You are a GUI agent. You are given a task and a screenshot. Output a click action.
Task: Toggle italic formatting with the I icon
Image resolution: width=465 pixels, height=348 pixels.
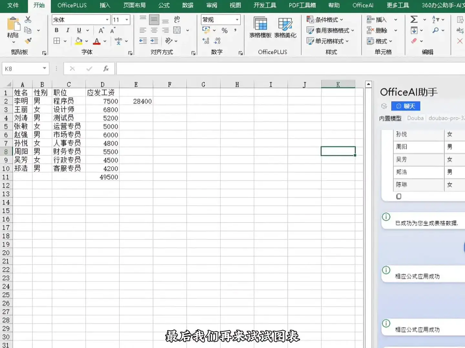pos(68,30)
